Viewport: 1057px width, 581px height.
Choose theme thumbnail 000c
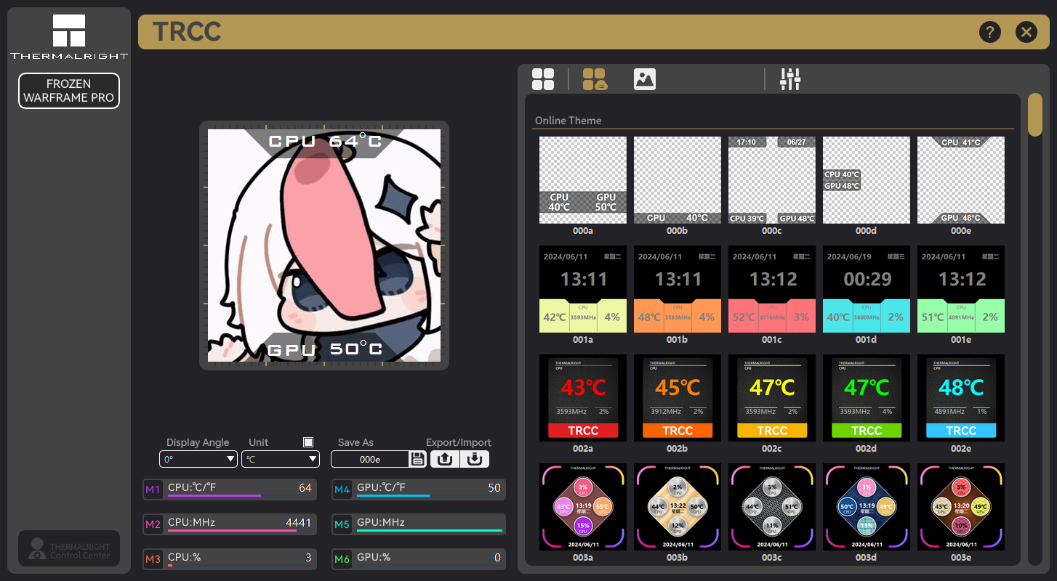coord(772,180)
